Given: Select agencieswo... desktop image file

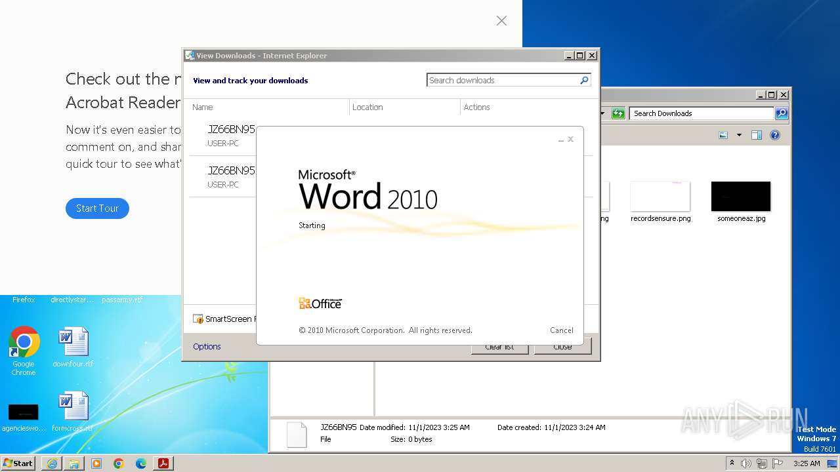Looking at the screenshot, I should click(x=24, y=418).
